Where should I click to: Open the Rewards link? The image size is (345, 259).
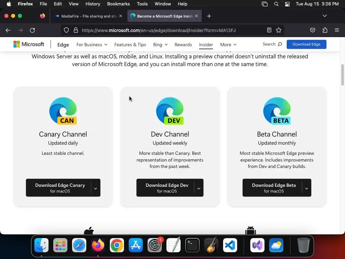183,45
